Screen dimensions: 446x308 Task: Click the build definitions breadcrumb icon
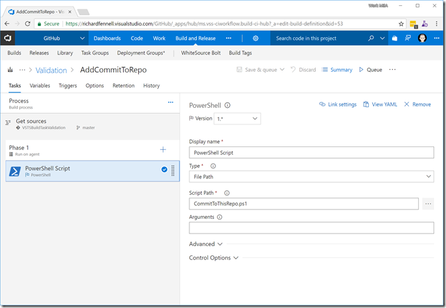[x=10, y=70]
